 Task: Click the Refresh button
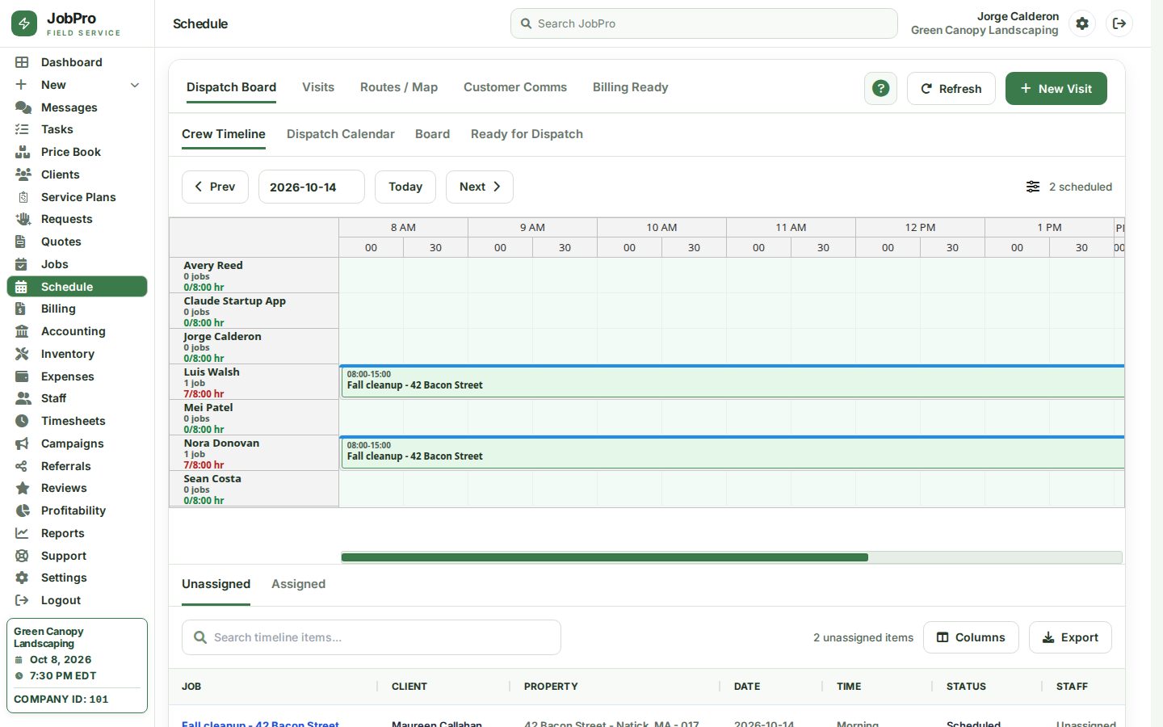[x=951, y=89]
